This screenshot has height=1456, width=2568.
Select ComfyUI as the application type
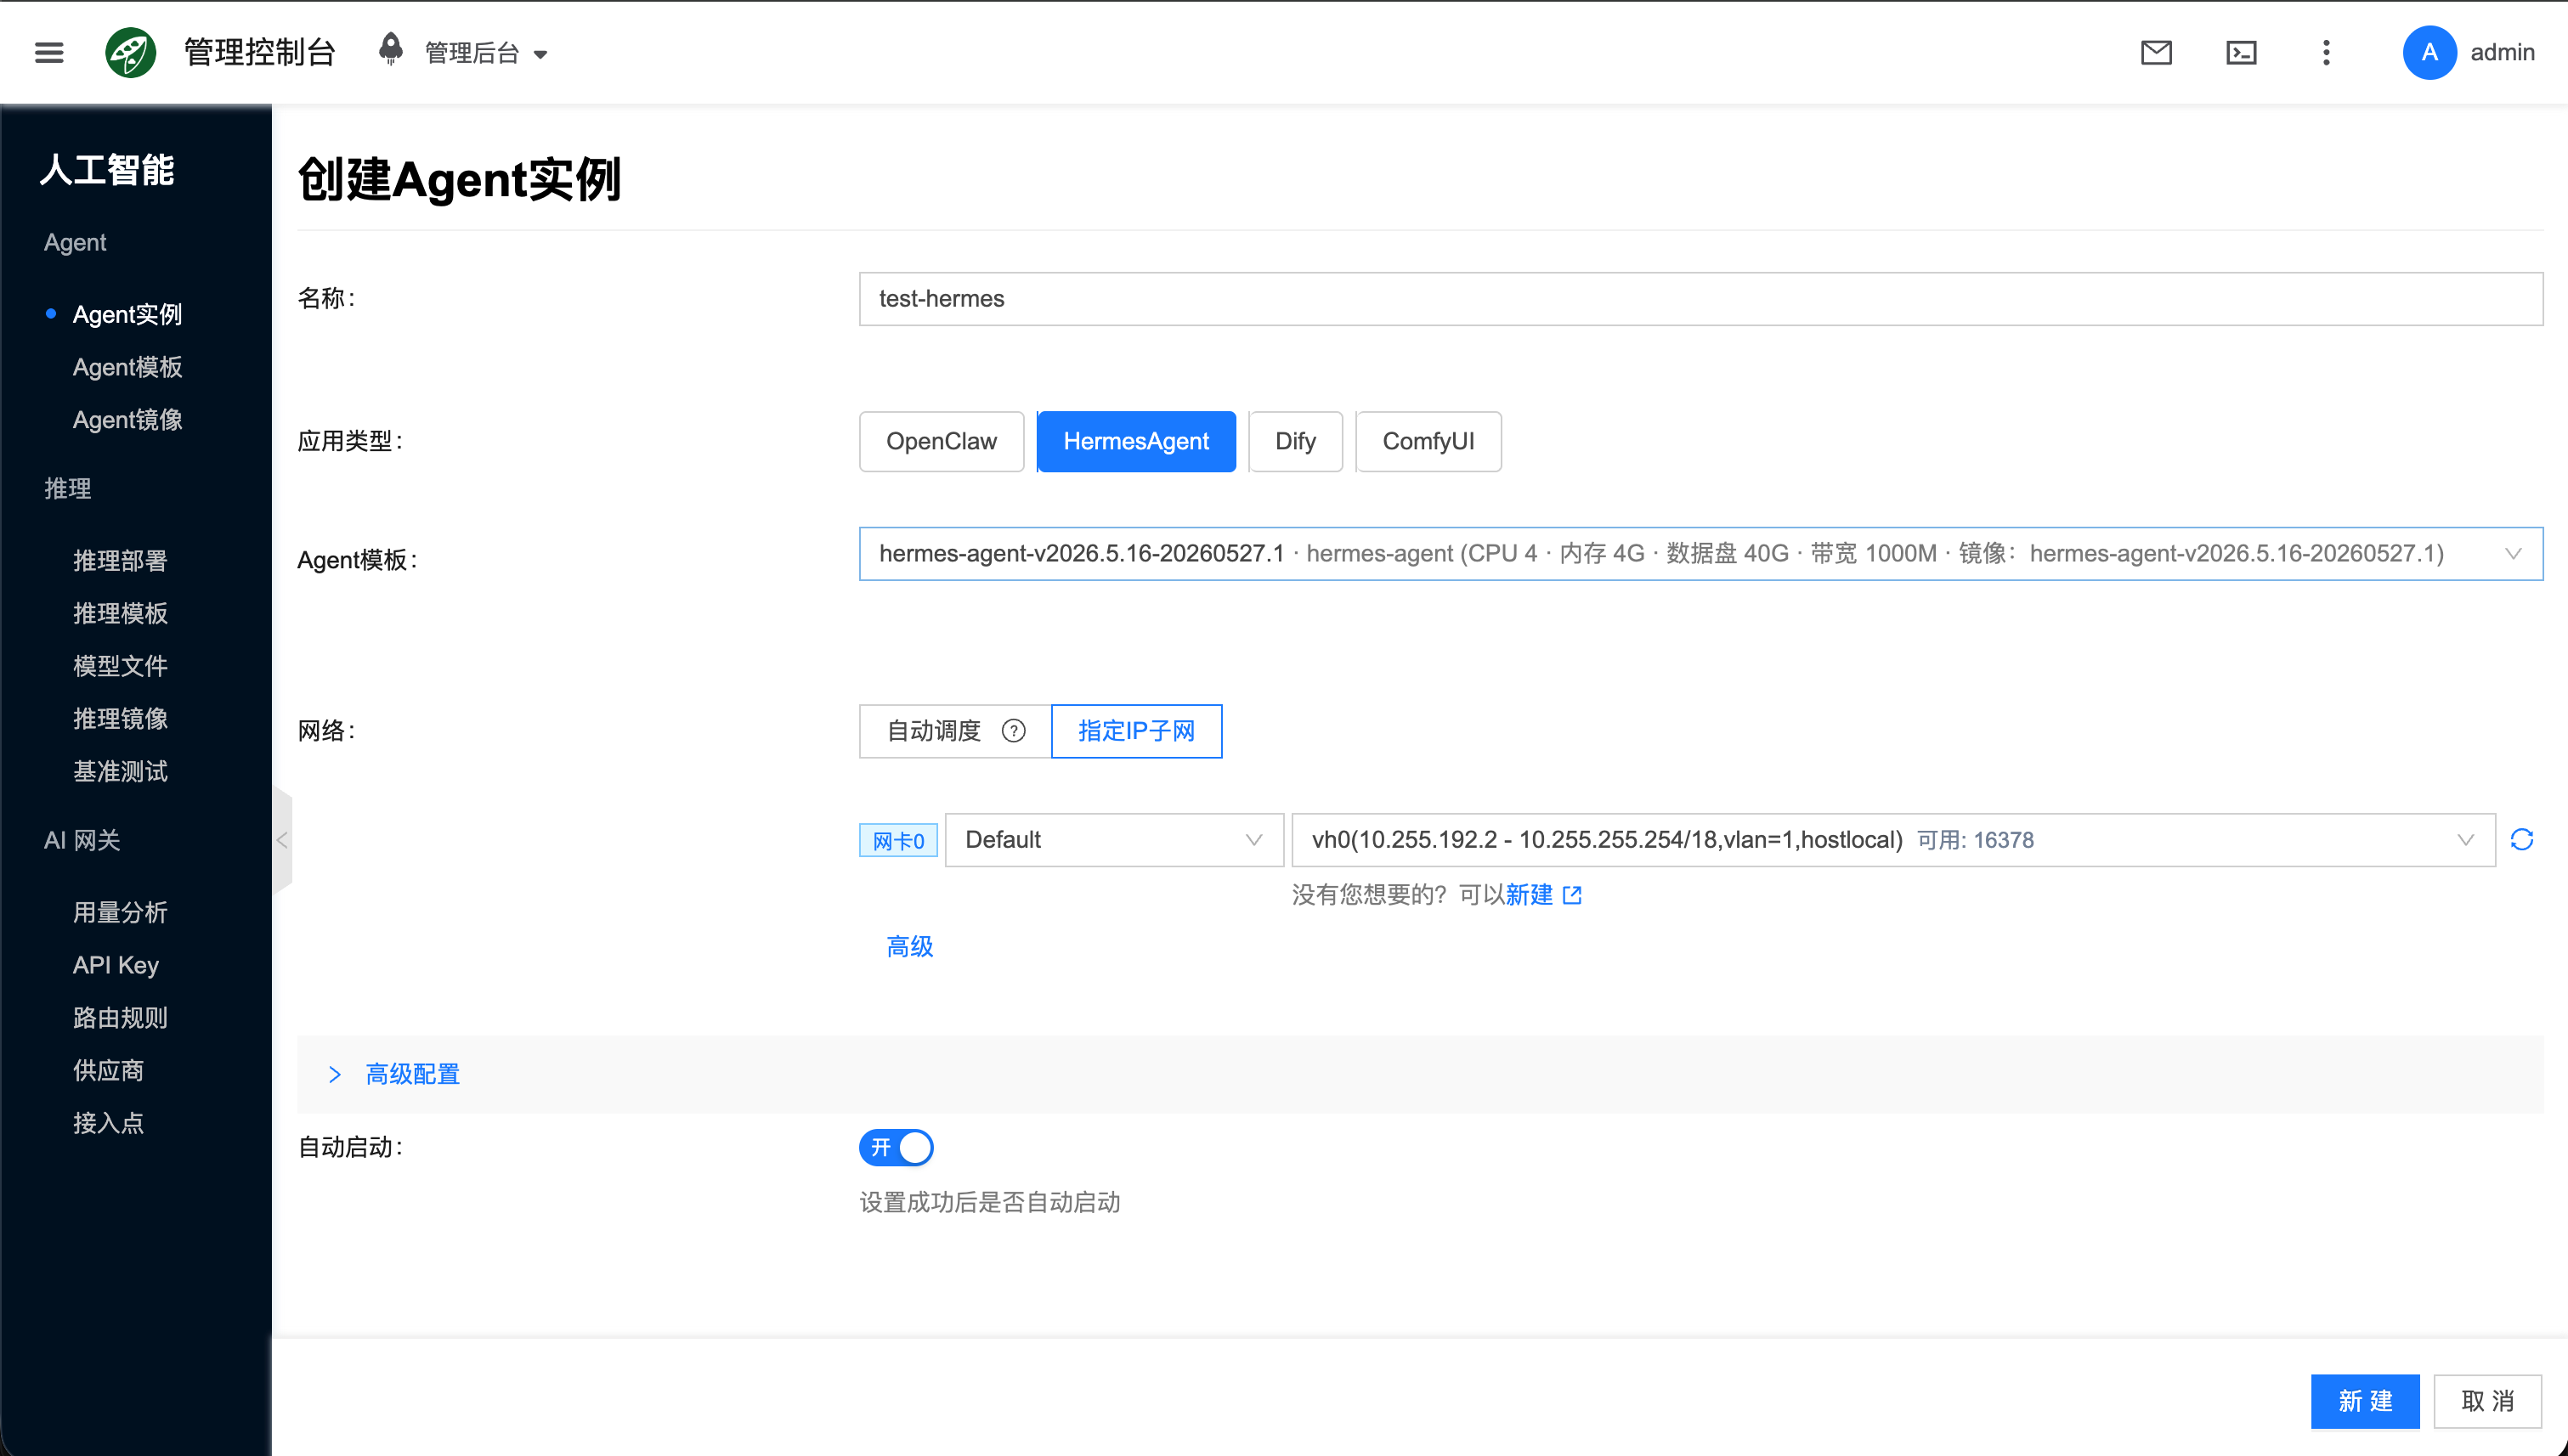[1428, 441]
